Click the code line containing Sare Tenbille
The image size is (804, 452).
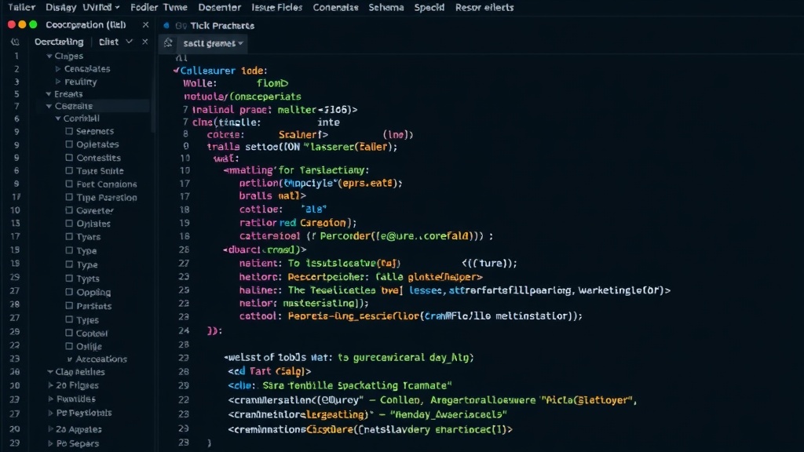[x=340, y=385]
